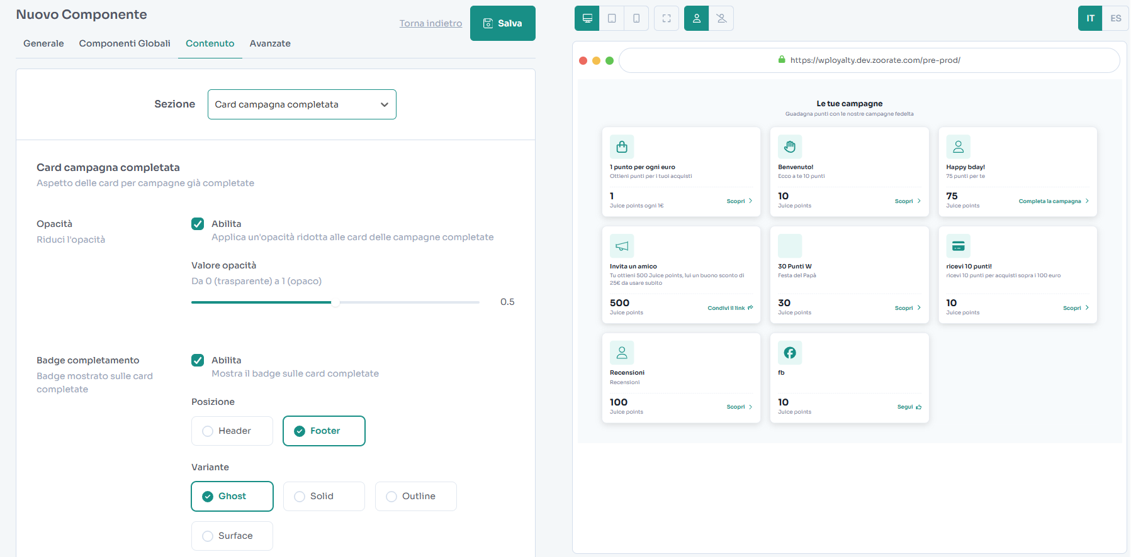This screenshot has height=557, width=1131.
Task: Open the Sezione dropdown
Action: pyautogui.click(x=302, y=104)
